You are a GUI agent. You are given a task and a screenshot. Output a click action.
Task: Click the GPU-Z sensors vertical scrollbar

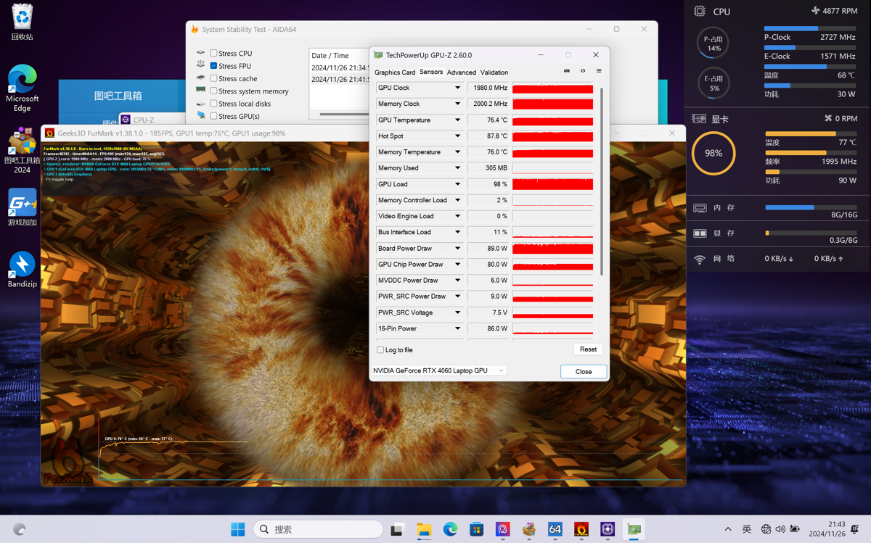pos(601,181)
